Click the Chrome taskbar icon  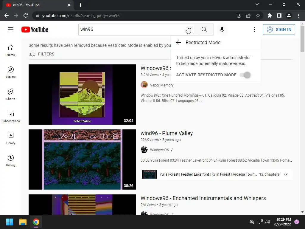pos(36,222)
